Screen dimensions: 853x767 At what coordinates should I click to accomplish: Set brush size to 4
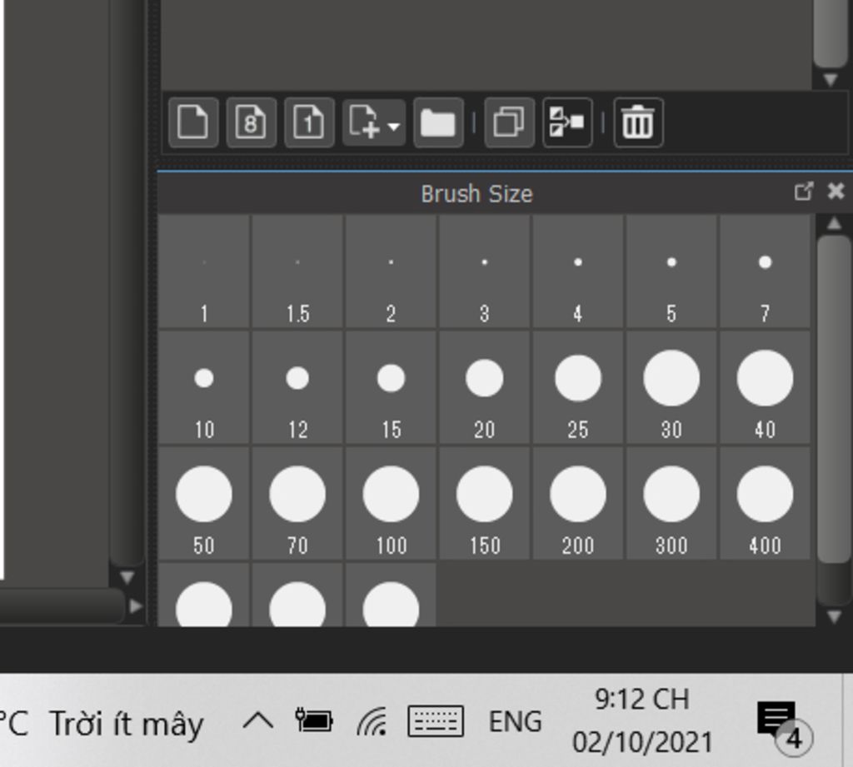[578, 271]
